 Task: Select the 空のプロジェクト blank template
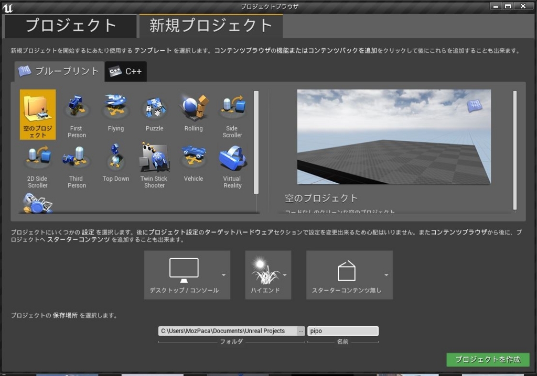[x=38, y=114]
